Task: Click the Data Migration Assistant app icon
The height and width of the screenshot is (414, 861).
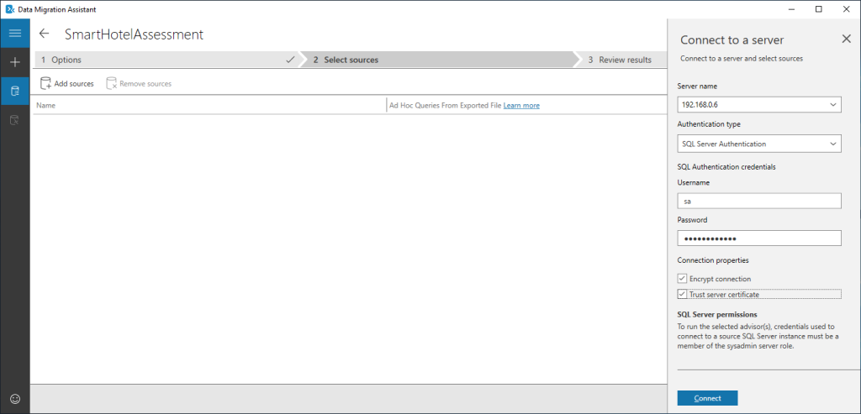Action: [9, 9]
